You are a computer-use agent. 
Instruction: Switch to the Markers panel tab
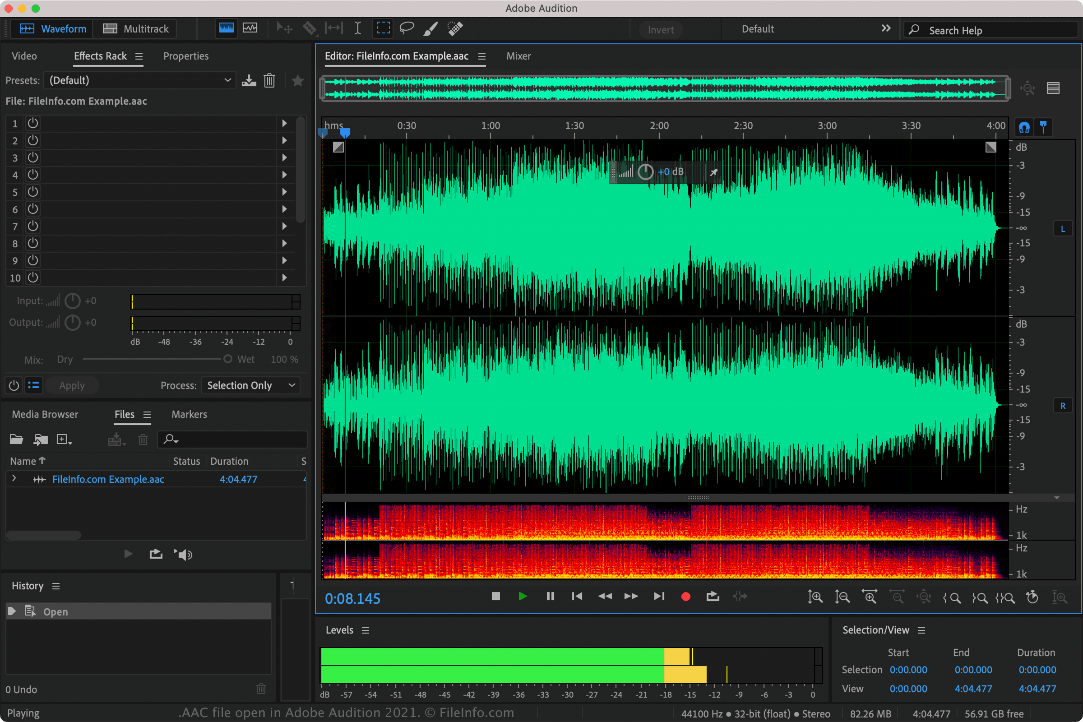pos(188,413)
